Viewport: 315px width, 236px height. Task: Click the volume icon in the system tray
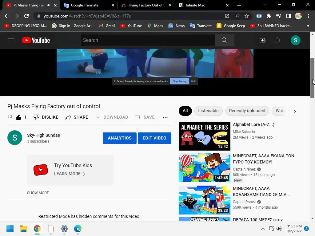tap(279, 229)
